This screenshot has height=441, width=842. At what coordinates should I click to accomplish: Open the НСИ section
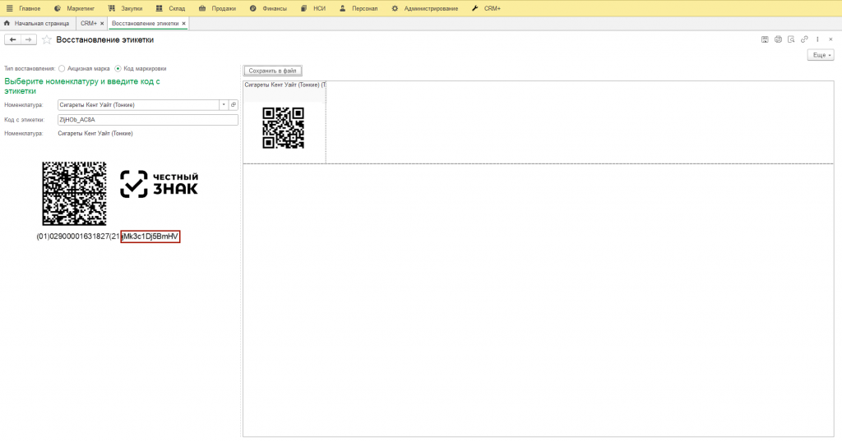[x=313, y=8]
